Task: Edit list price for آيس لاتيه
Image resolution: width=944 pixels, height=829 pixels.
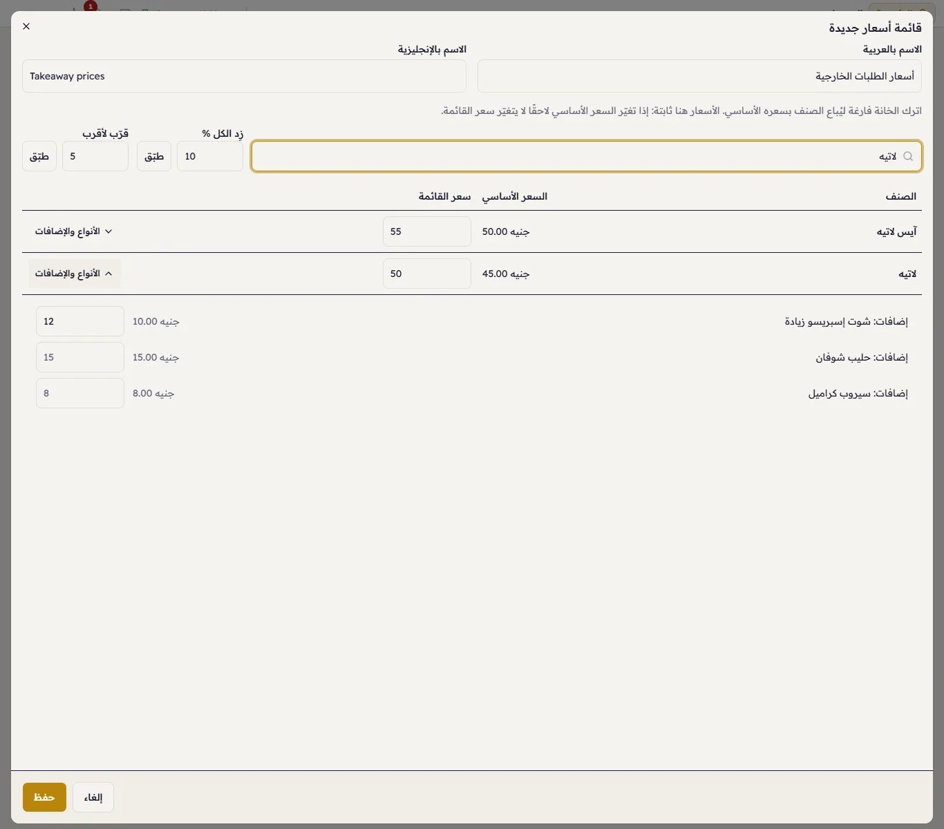Action: coord(427,231)
